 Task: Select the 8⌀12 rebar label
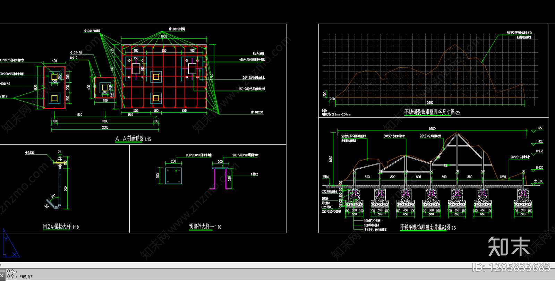tap(74, 58)
